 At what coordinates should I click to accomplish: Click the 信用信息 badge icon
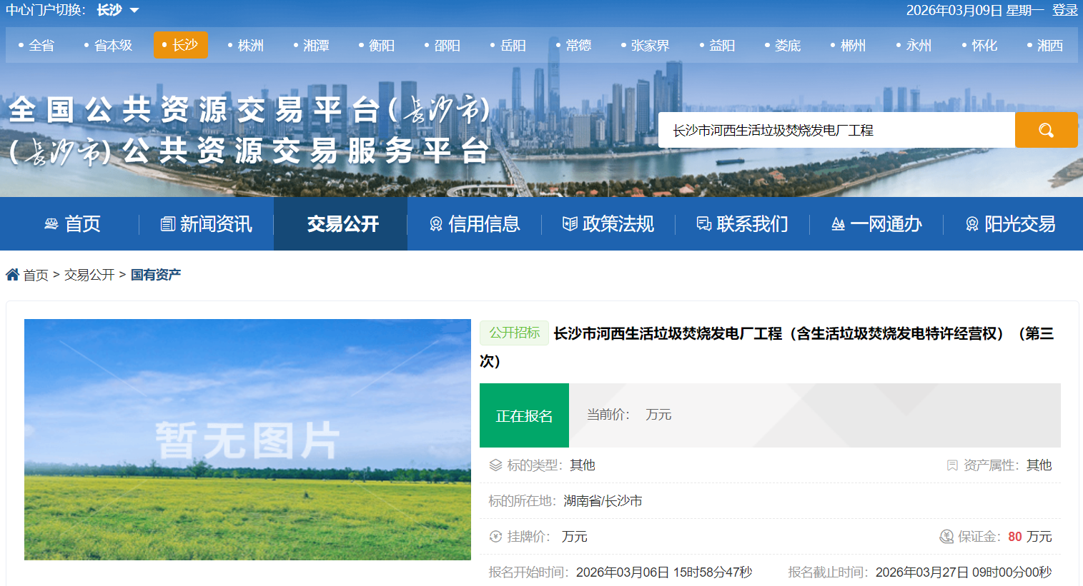435,224
